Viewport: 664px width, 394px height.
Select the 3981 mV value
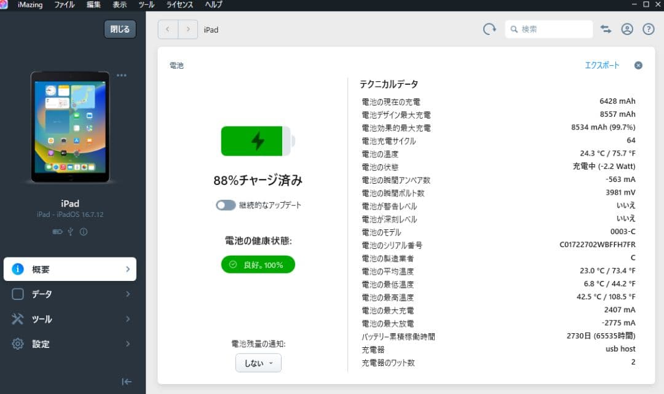coord(620,192)
